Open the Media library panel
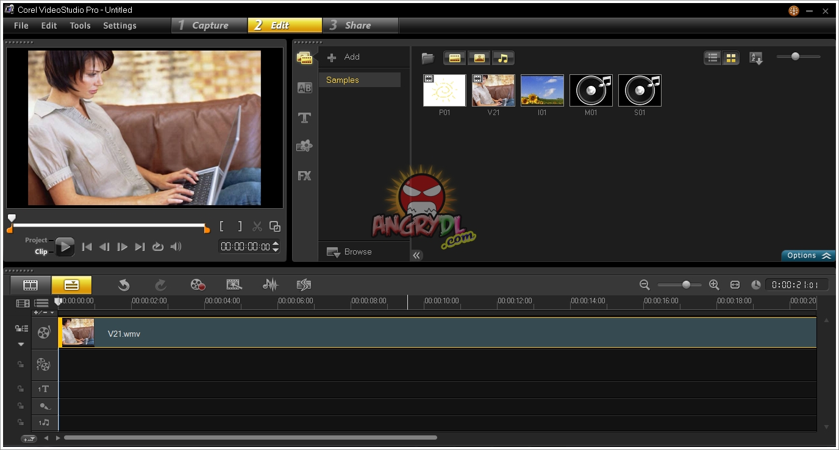This screenshot has width=839, height=450. 304,58
